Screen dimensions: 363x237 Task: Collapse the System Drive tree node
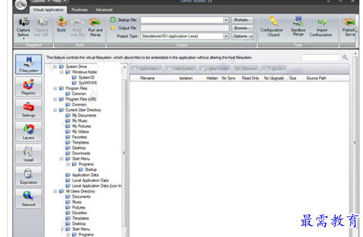tap(55, 67)
